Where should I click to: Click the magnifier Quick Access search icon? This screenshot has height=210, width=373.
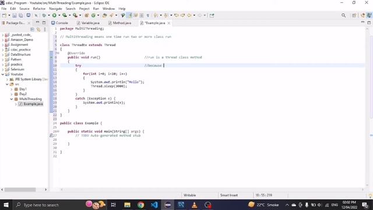[x=343, y=16]
